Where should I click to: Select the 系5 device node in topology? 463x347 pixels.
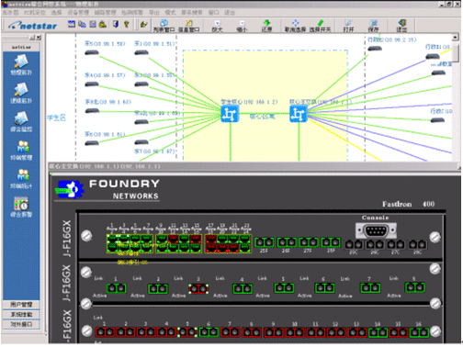pos(92,53)
